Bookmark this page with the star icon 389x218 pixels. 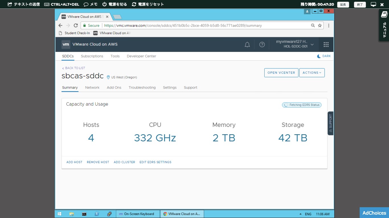coord(320,26)
